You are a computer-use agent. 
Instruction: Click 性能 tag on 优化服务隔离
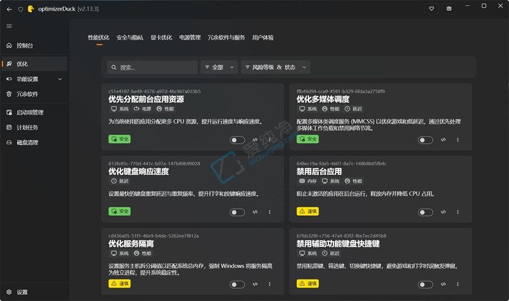pyautogui.click(x=143, y=253)
